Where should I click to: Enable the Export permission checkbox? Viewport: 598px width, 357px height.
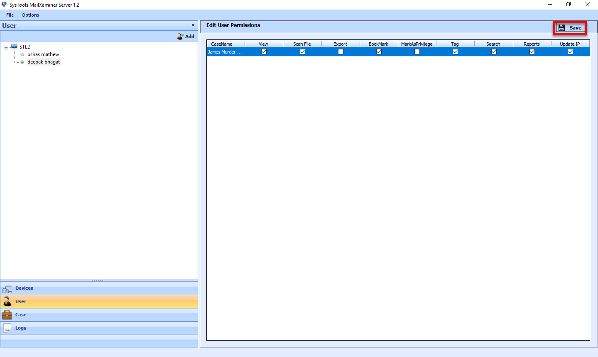click(341, 52)
